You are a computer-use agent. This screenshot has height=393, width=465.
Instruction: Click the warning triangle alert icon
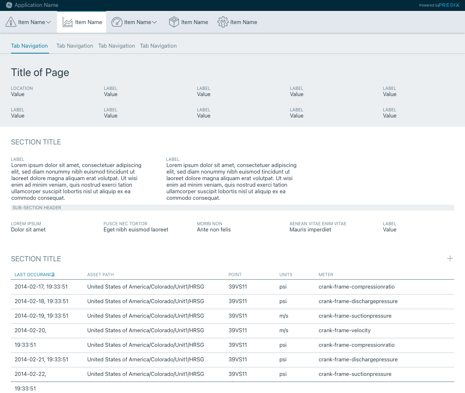pyautogui.click(x=11, y=22)
